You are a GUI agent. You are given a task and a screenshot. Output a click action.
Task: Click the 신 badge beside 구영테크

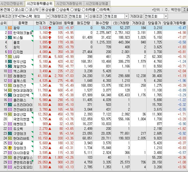click(x=10, y=133)
